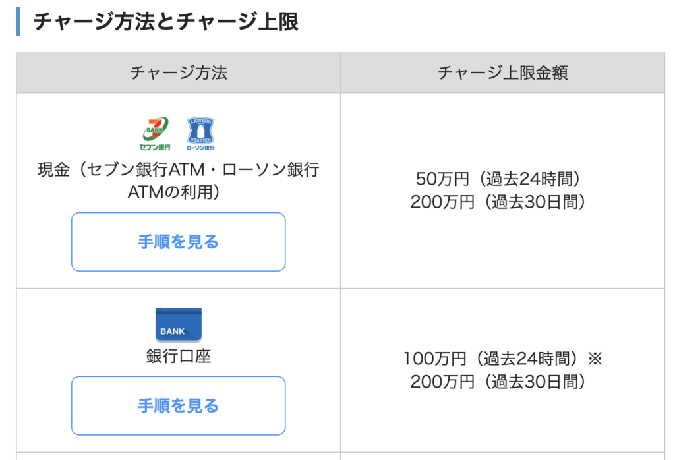
Task: Click the Seven Bank logo icon
Action: [156, 129]
